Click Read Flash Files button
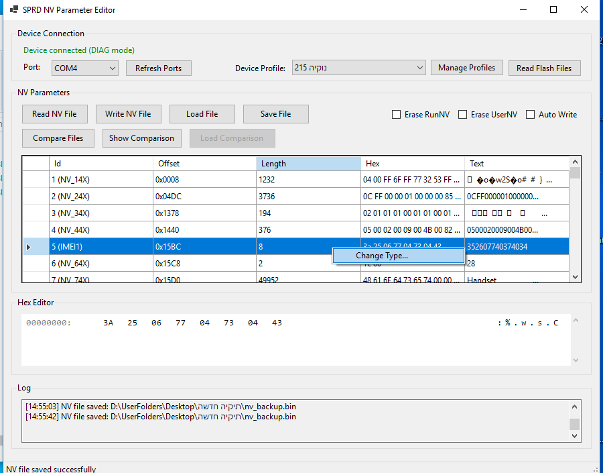603x473 pixels. (544, 68)
